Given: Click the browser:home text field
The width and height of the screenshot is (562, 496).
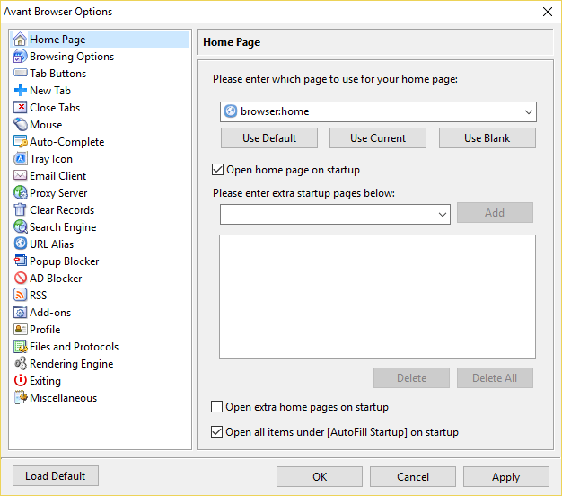Looking at the screenshot, I should (x=378, y=111).
